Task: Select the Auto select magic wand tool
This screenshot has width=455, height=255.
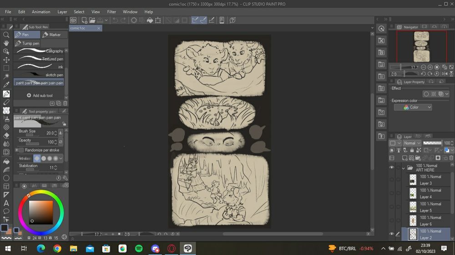Action: 6,76
